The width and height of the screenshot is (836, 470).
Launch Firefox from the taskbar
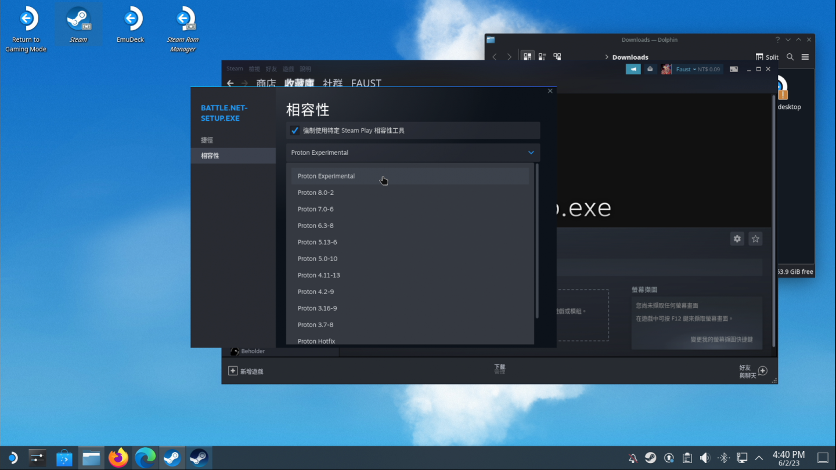click(118, 458)
